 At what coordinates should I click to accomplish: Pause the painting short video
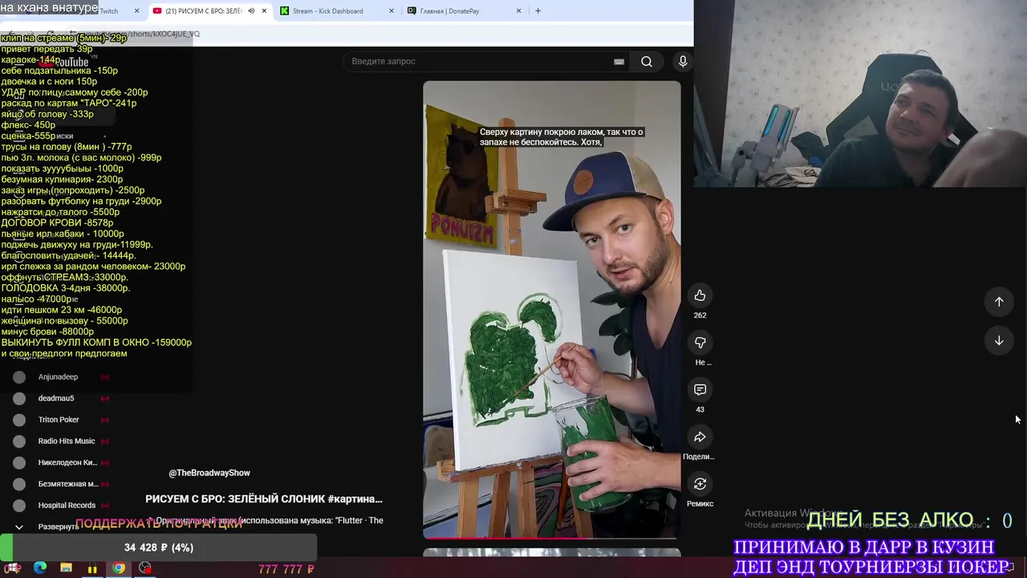click(552, 309)
